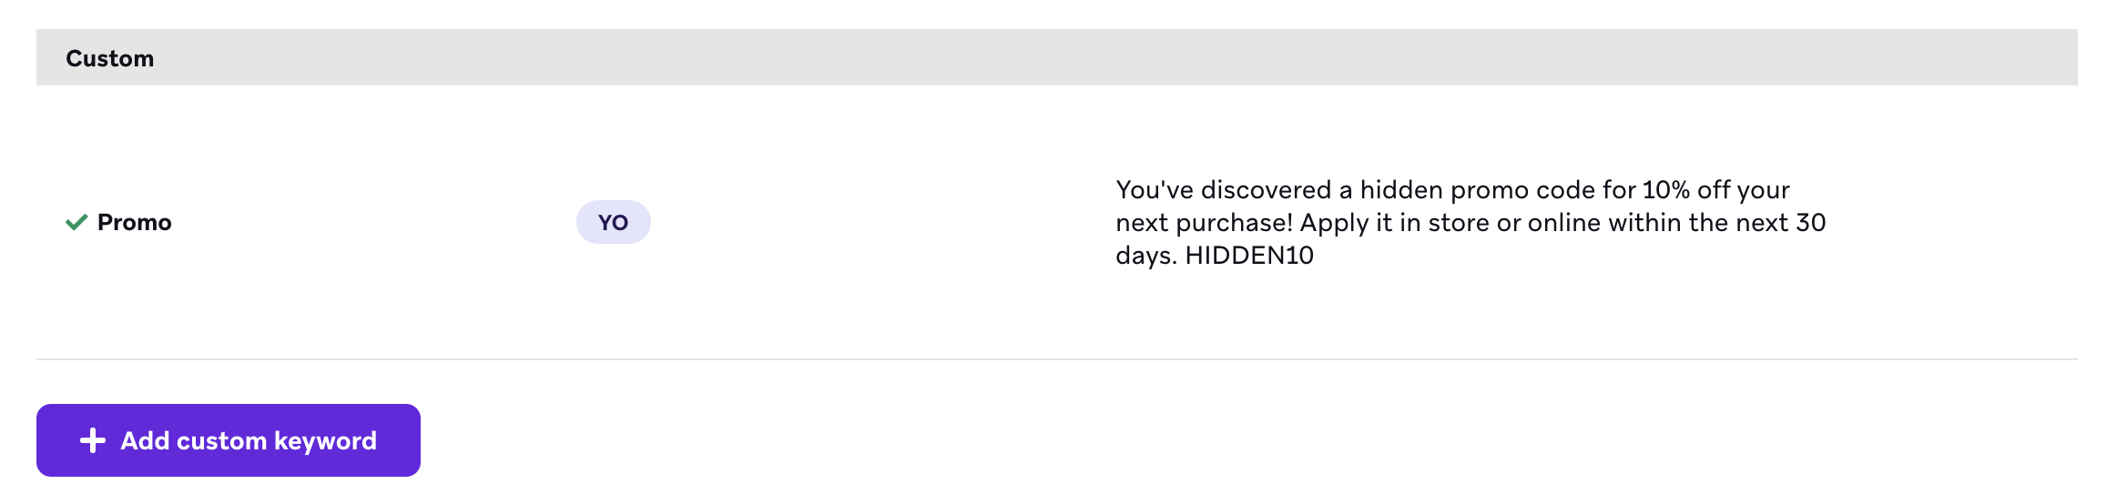Click the gray Custom header bar
The width and height of the screenshot is (2107, 504).
[x=1056, y=58]
